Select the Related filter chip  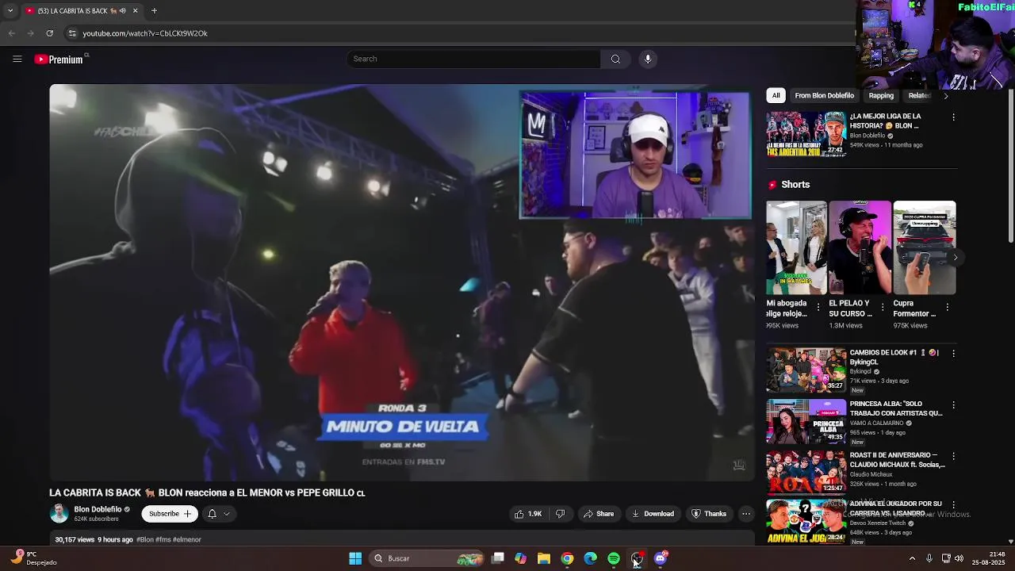point(919,96)
